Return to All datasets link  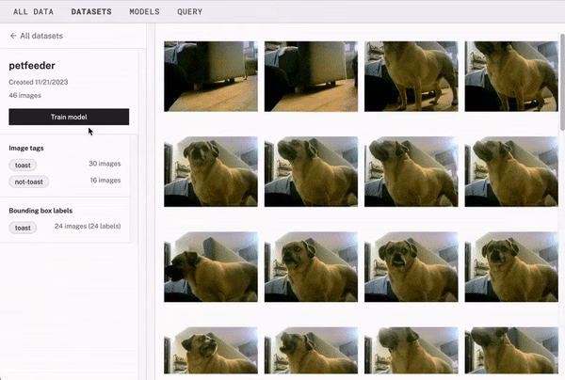41,36
